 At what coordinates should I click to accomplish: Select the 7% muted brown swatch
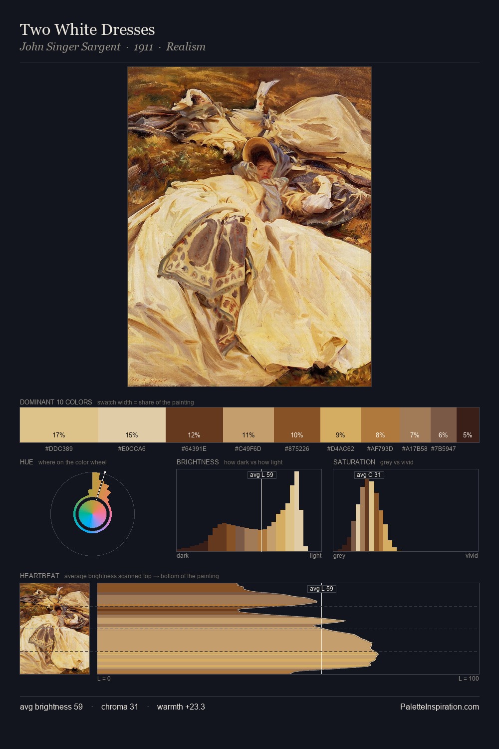[415, 425]
